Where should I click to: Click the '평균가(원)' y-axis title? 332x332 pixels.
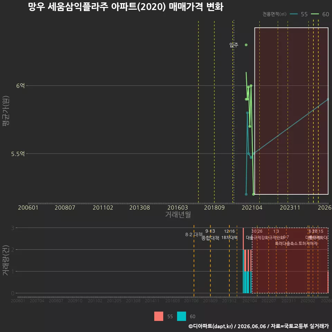tap(6, 111)
